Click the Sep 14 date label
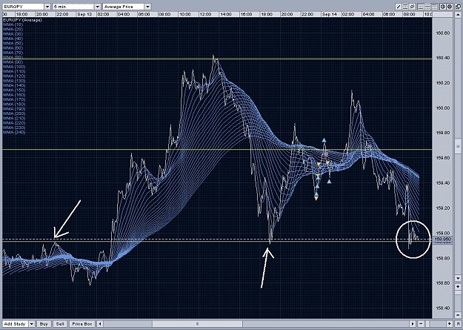Viewport: 463px width, 330px height. [329, 14]
